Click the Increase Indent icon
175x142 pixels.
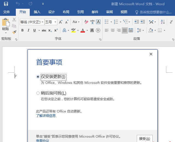tap(143, 22)
